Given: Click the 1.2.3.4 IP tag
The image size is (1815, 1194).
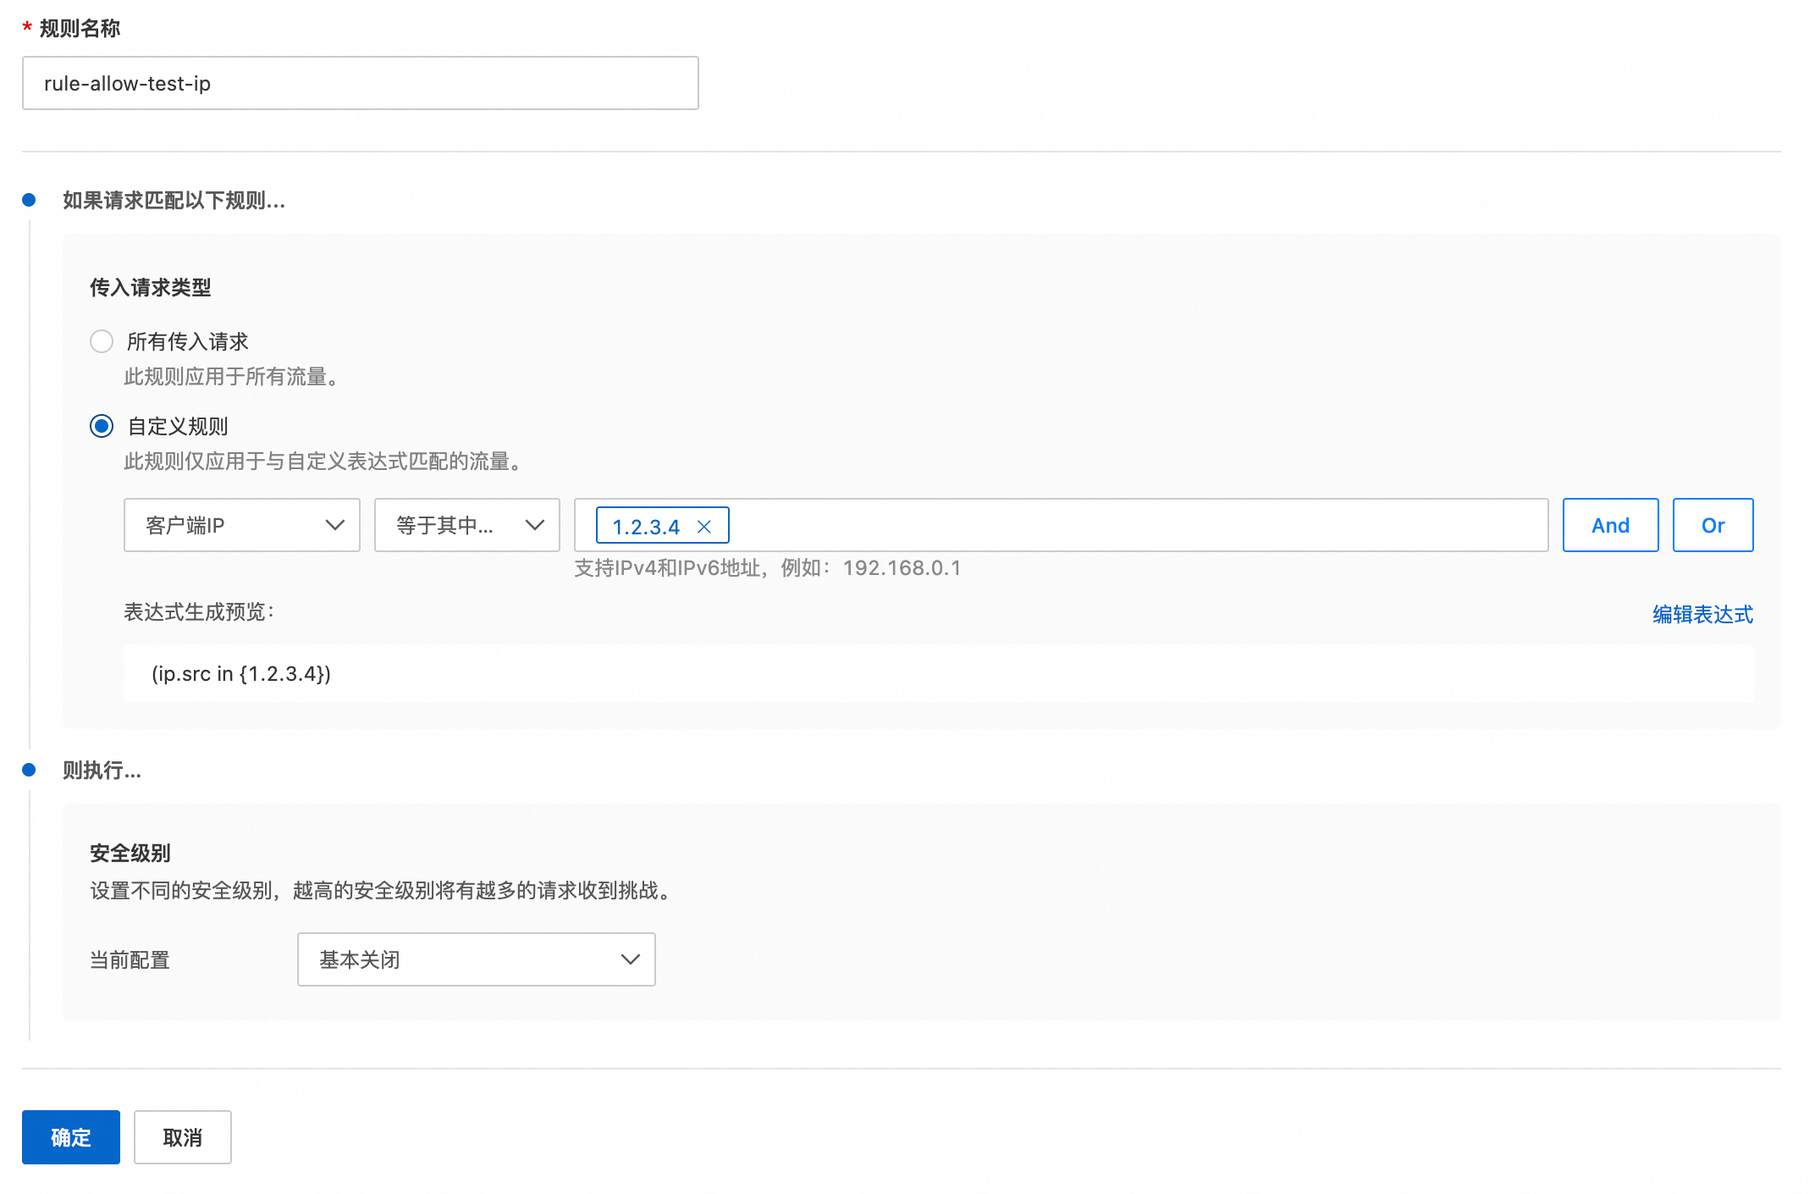Looking at the screenshot, I should pyautogui.click(x=646, y=527).
